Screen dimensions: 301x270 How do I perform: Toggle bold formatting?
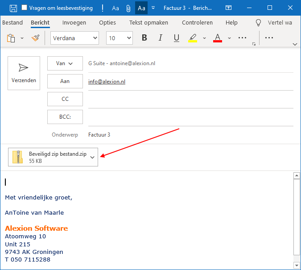(x=144, y=37)
